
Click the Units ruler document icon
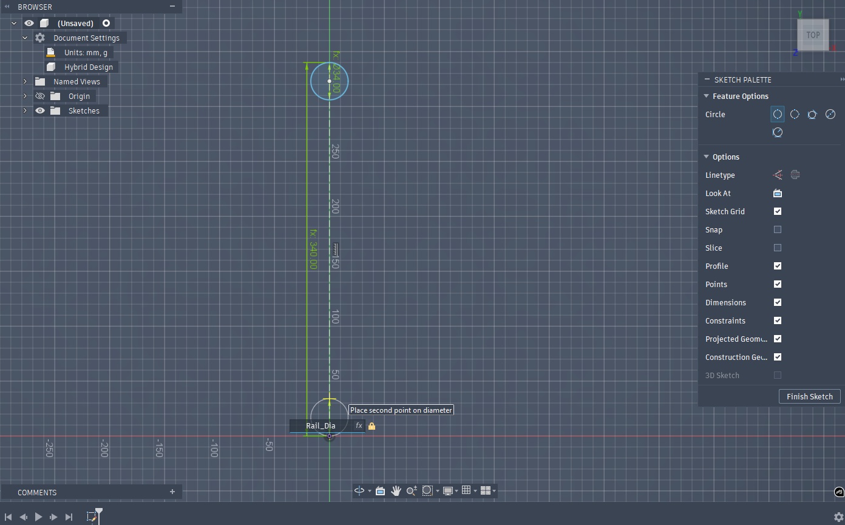[x=51, y=52]
